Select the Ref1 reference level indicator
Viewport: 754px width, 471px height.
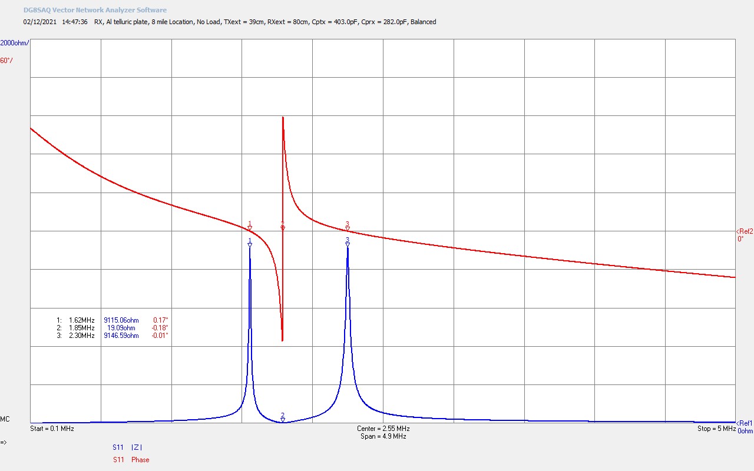click(745, 423)
